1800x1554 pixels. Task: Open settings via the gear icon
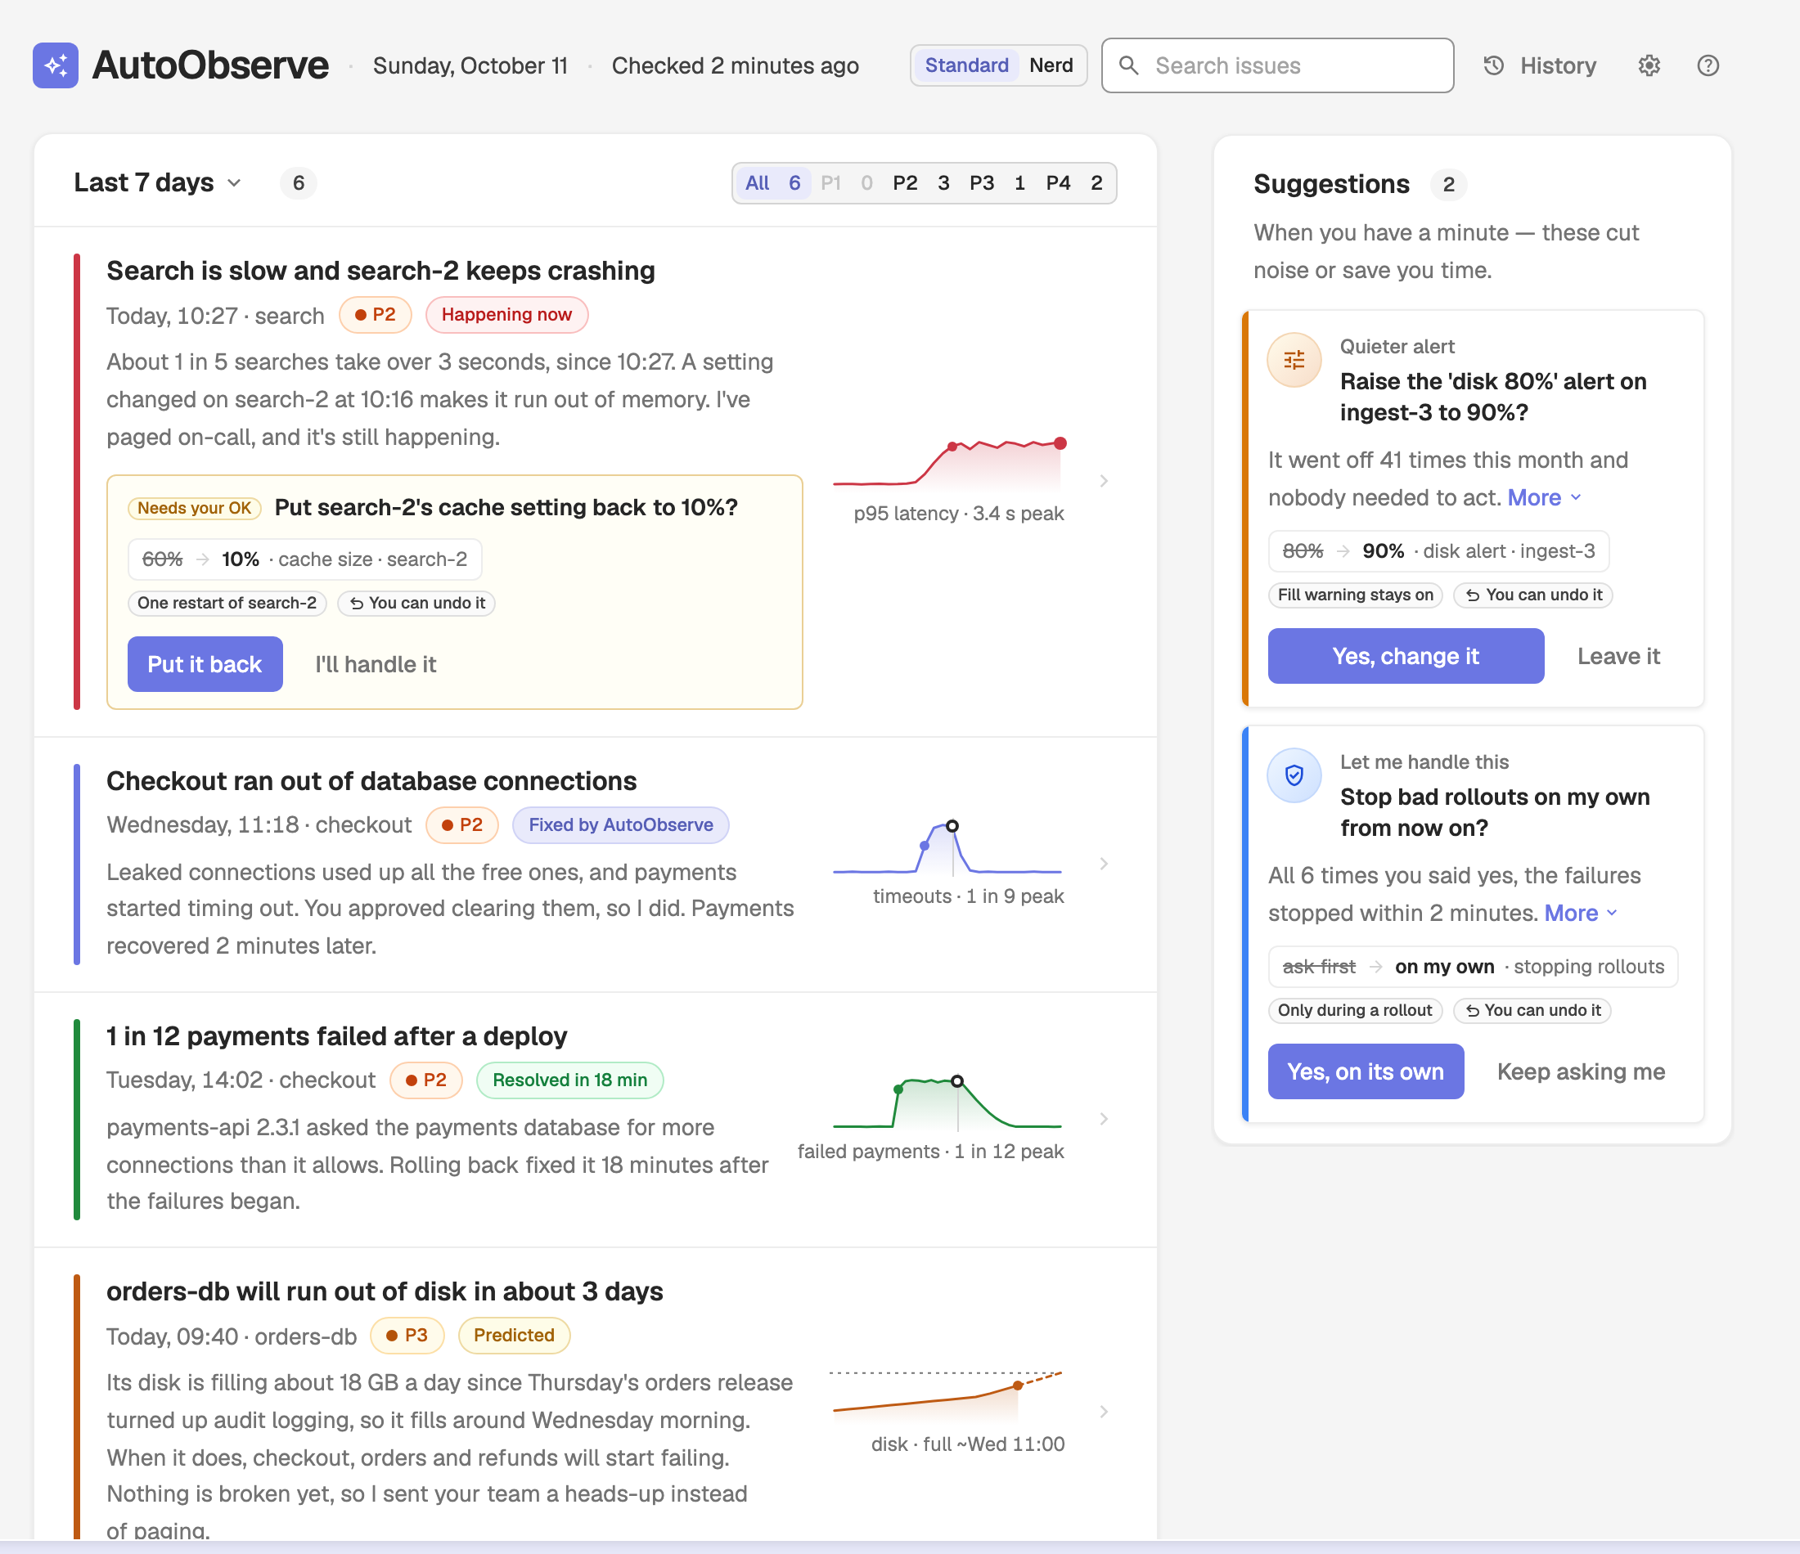(x=1649, y=66)
